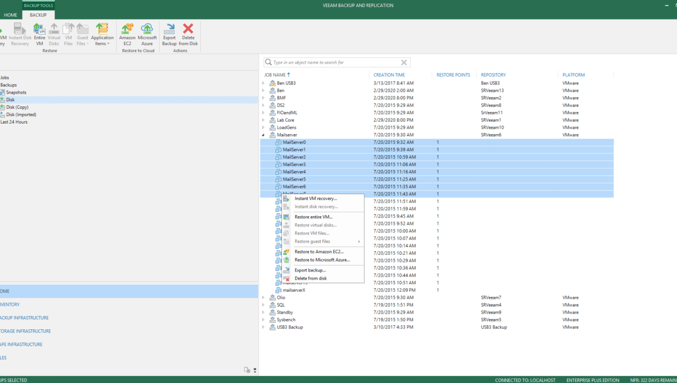Image resolution: width=677 pixels, height=383 pixels.
Task: Expand the Ben USB3 job
Action: click(263, 83)
